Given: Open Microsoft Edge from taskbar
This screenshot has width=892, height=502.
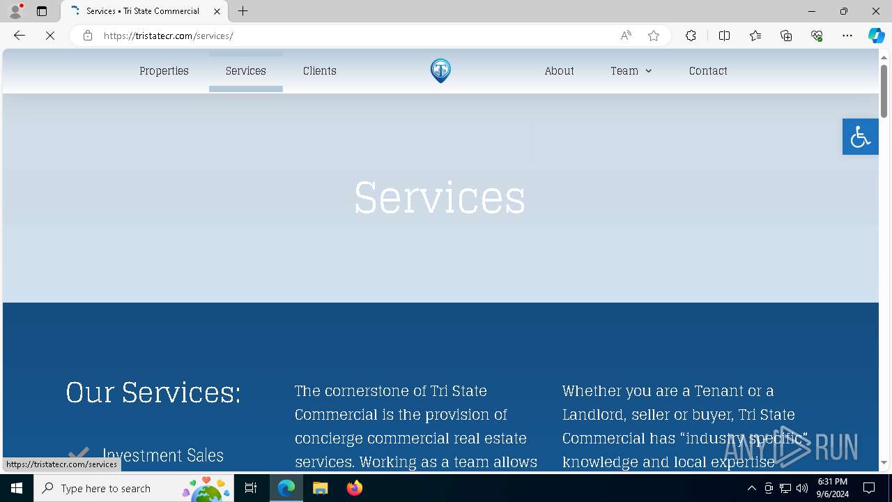Looking at the screenshot, I should (286, 488).
